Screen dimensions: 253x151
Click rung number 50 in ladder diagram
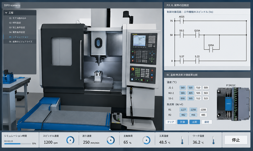click(171, 35)
